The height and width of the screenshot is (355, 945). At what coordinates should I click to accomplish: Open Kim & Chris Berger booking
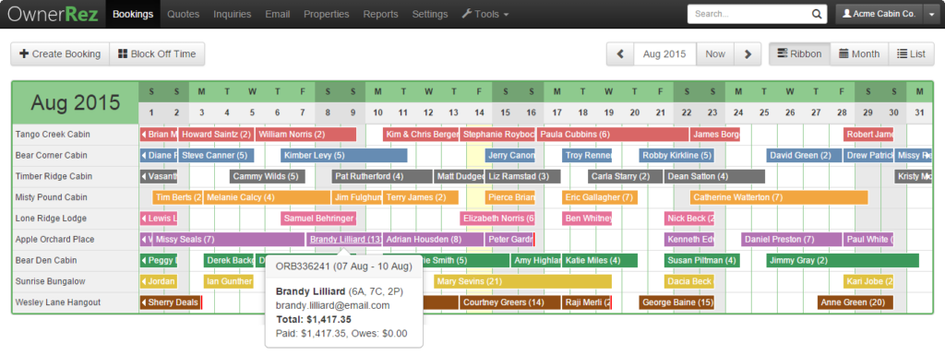[x=421, y=135]
